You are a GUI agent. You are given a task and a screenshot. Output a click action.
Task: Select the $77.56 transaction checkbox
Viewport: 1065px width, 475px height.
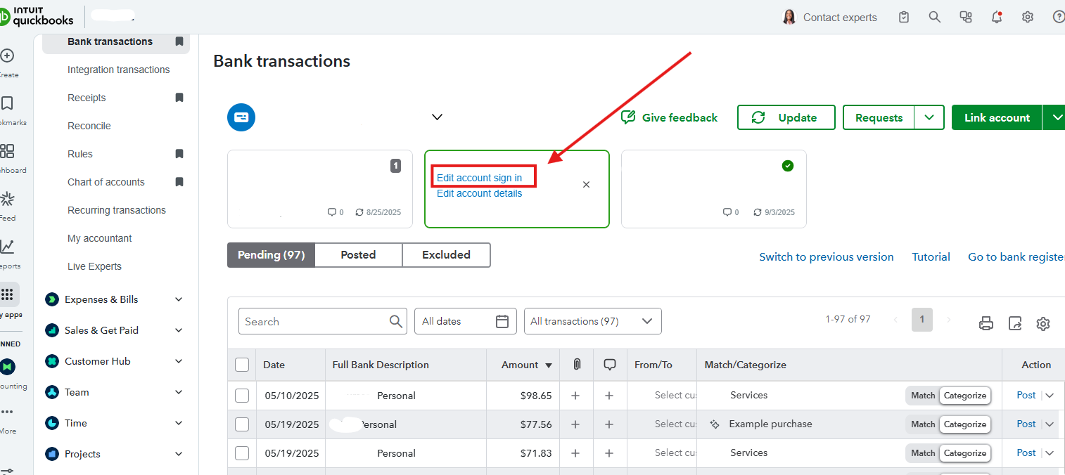click(242, 424)
